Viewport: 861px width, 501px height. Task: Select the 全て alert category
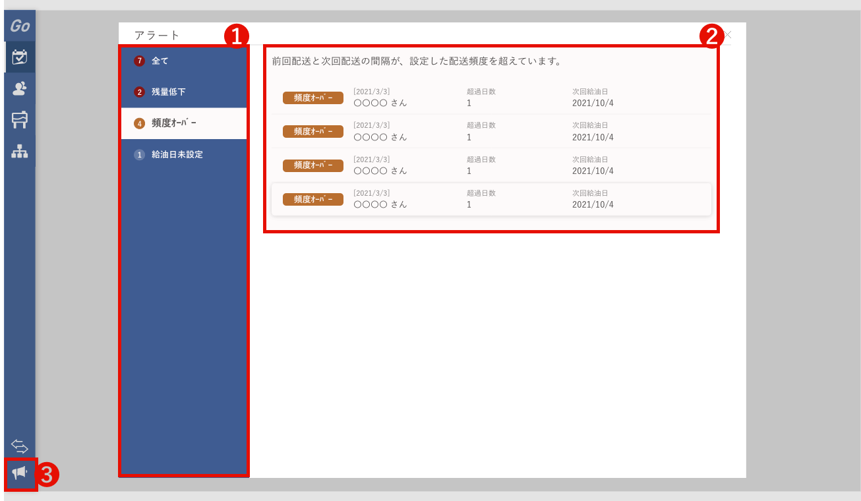click(x=184, y=61)
